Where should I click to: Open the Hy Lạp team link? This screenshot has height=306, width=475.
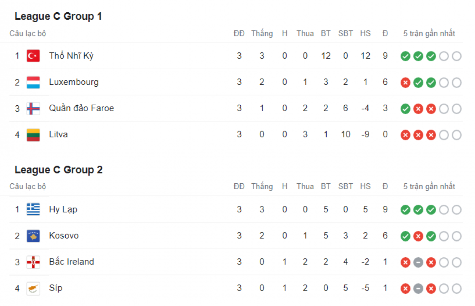point(63,209)
